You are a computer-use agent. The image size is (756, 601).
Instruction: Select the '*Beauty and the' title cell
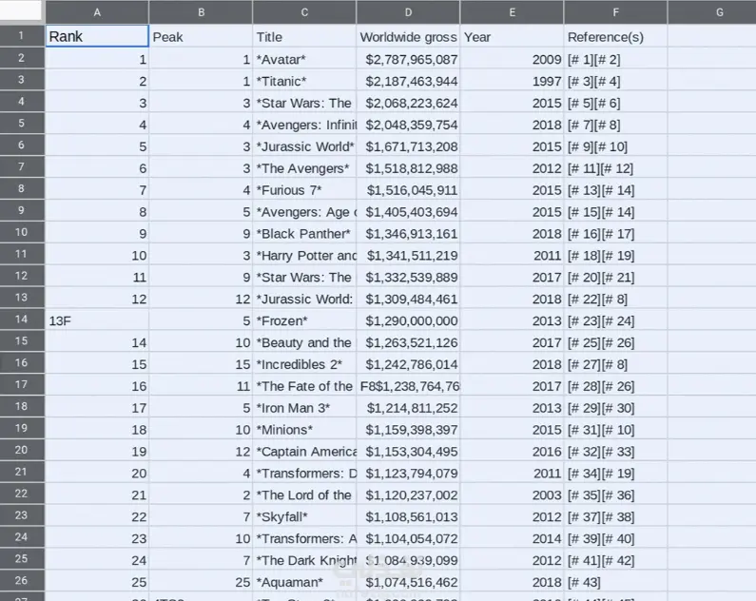pyautogui.click(x=304, y=342)
